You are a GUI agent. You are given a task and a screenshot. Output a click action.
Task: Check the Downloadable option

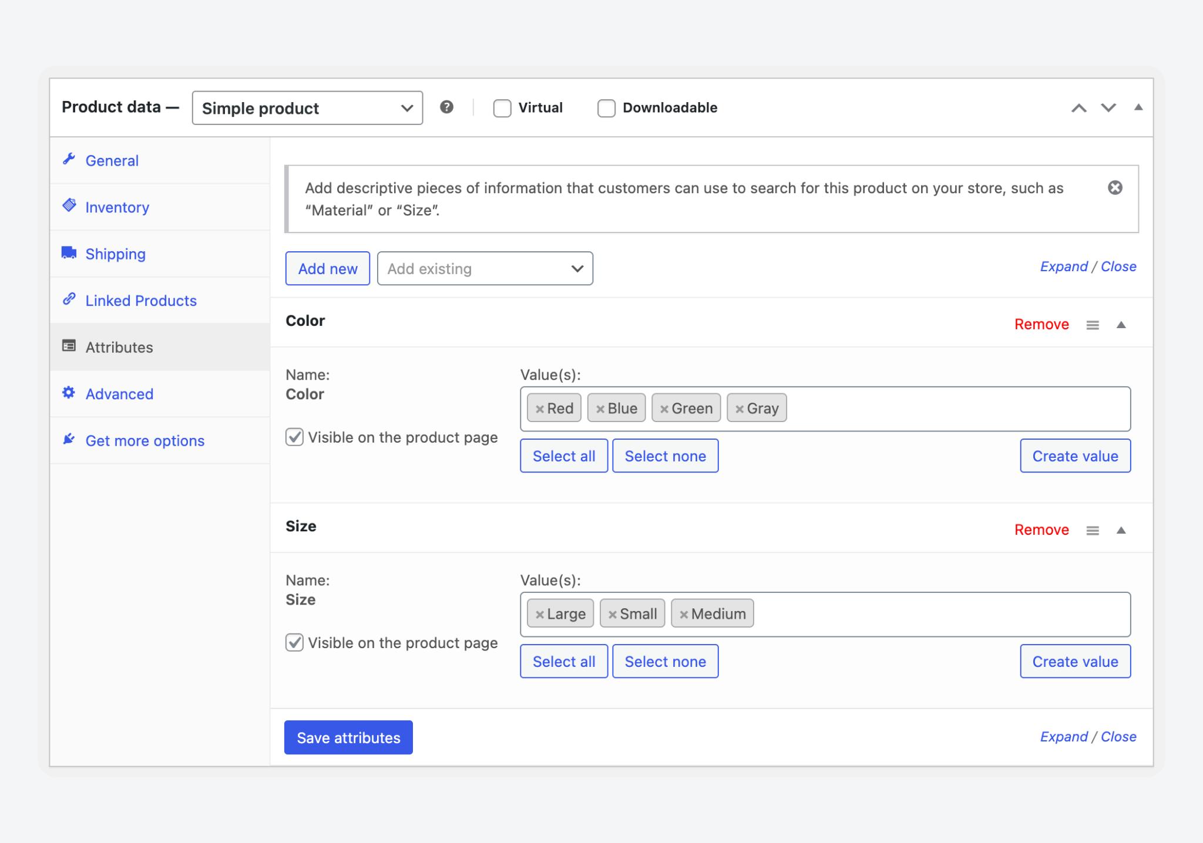click(606, 108)
